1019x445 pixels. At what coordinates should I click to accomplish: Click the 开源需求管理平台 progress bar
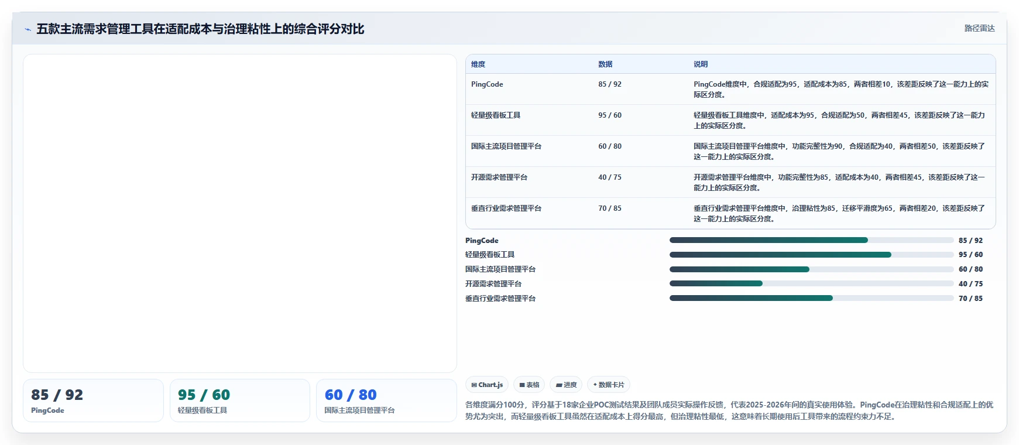tap(812, 283)
